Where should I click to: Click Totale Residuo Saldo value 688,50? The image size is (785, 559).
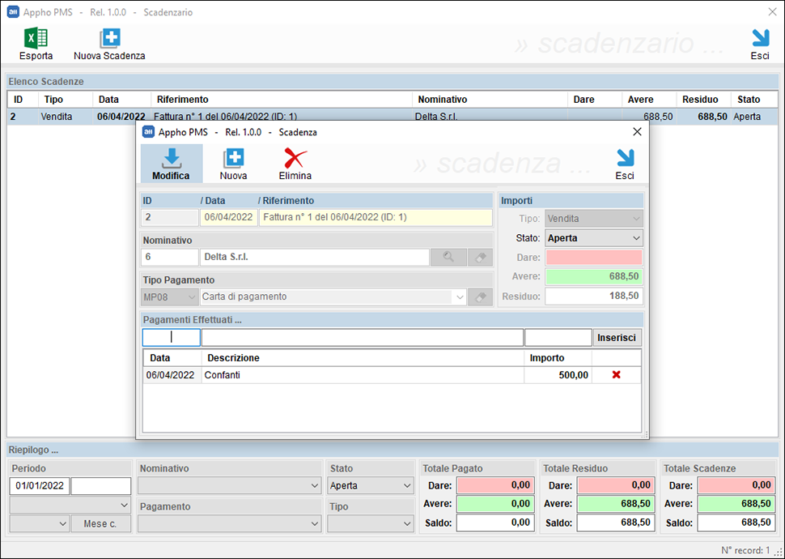tap(616, 523)
